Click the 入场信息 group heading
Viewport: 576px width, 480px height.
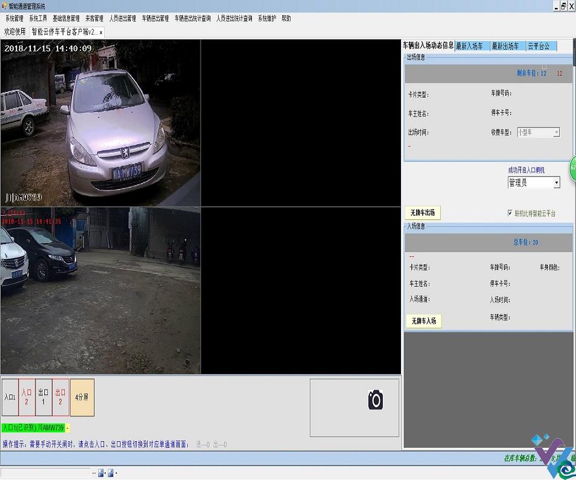coord(416,226)
